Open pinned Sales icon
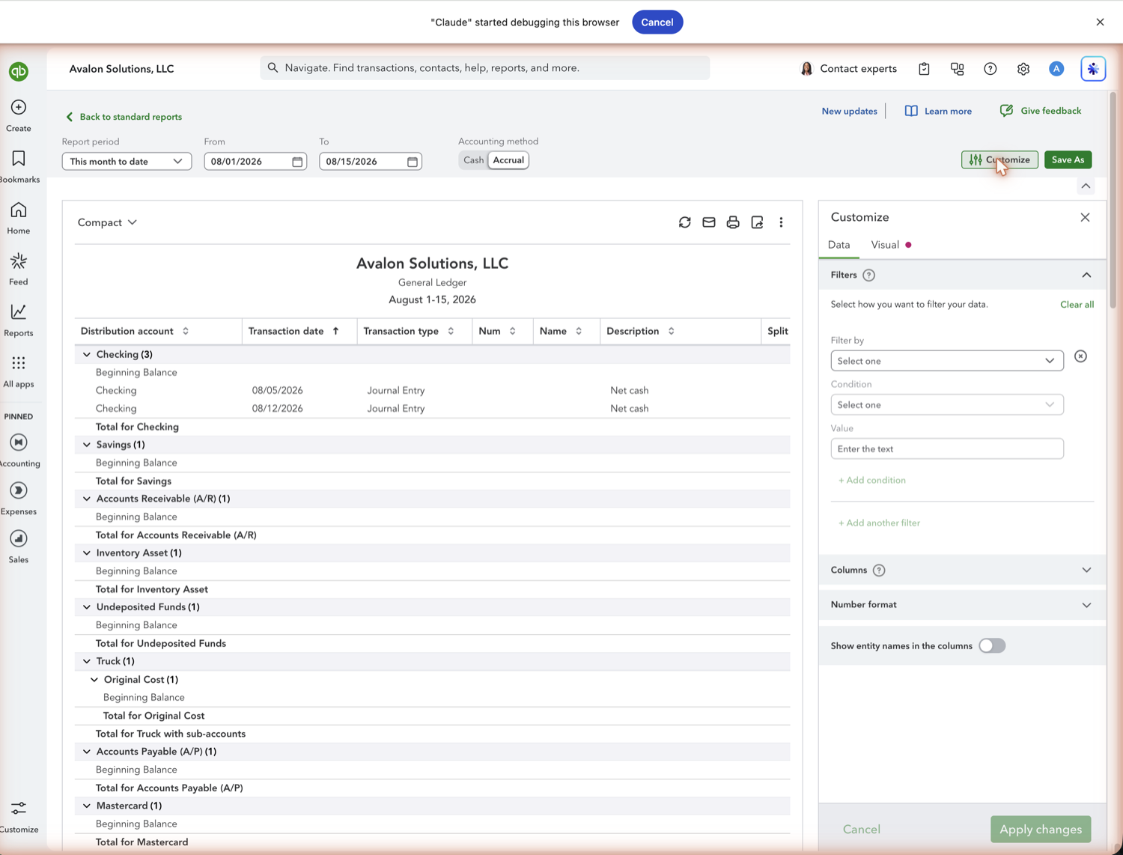Screen dimensions: 1123x855 (x=19, y=538)
